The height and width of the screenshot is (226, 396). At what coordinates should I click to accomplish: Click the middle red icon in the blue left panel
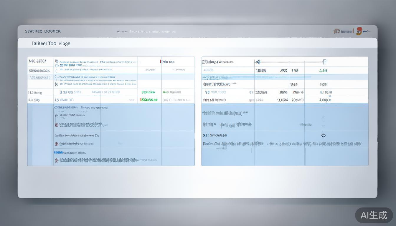click(x=57, y=144)
